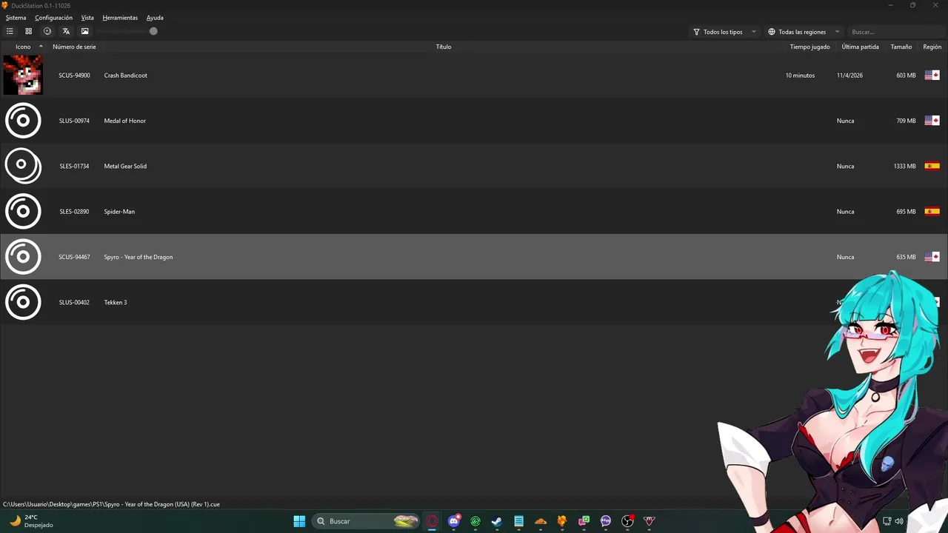Click the Spyro disc icon

coord(23,257)
